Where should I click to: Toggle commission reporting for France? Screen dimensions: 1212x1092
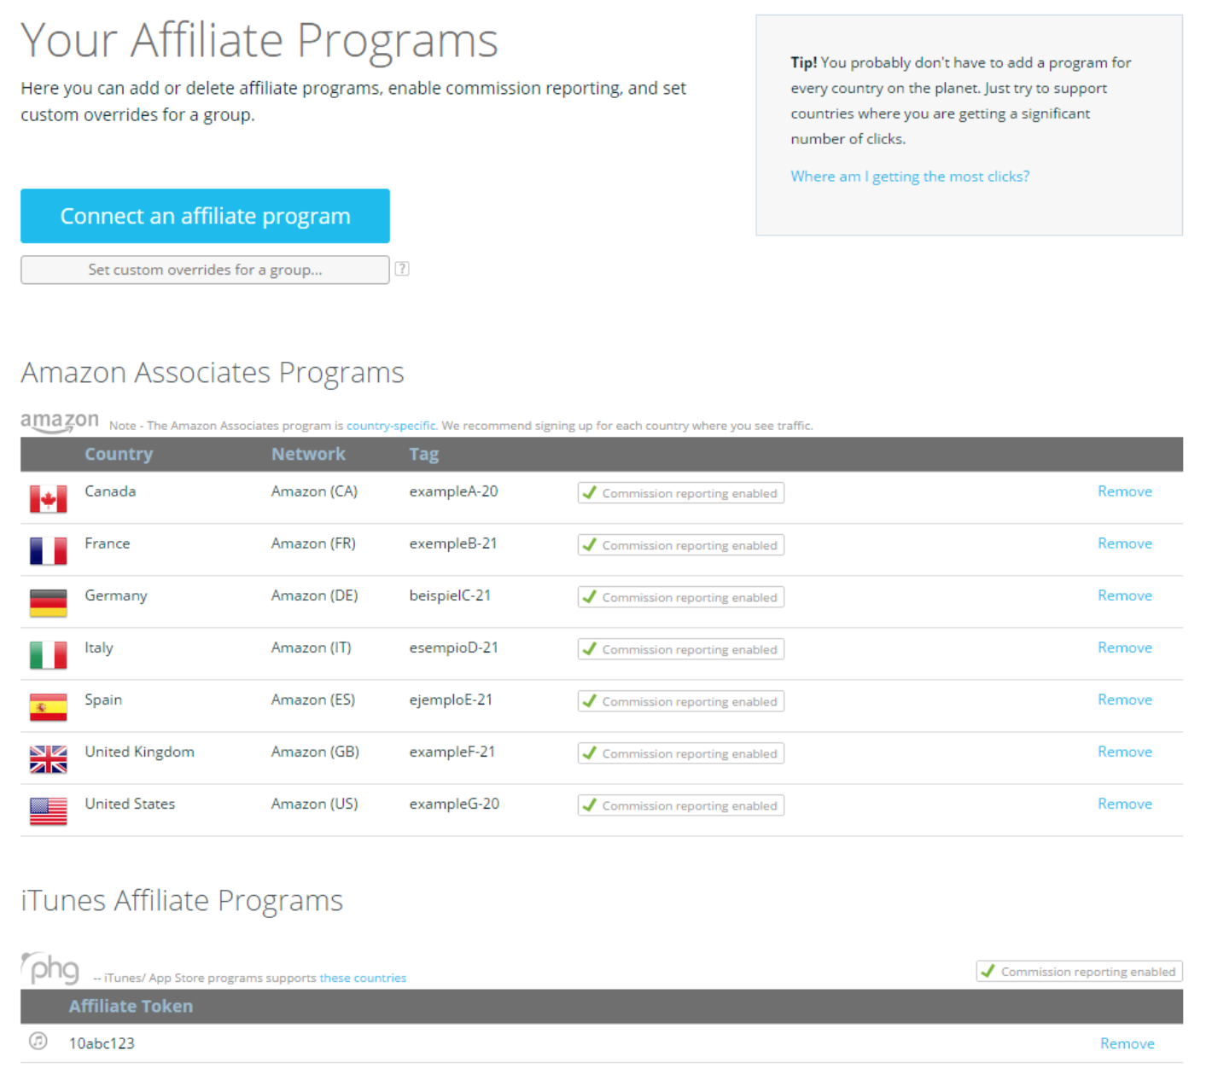pyautogui.click(x=681, y=545)
